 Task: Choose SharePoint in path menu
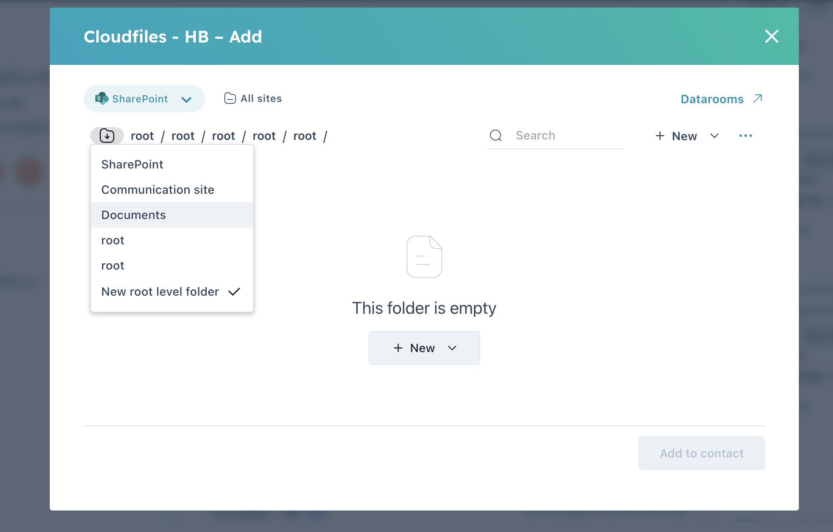pos(172,164)
